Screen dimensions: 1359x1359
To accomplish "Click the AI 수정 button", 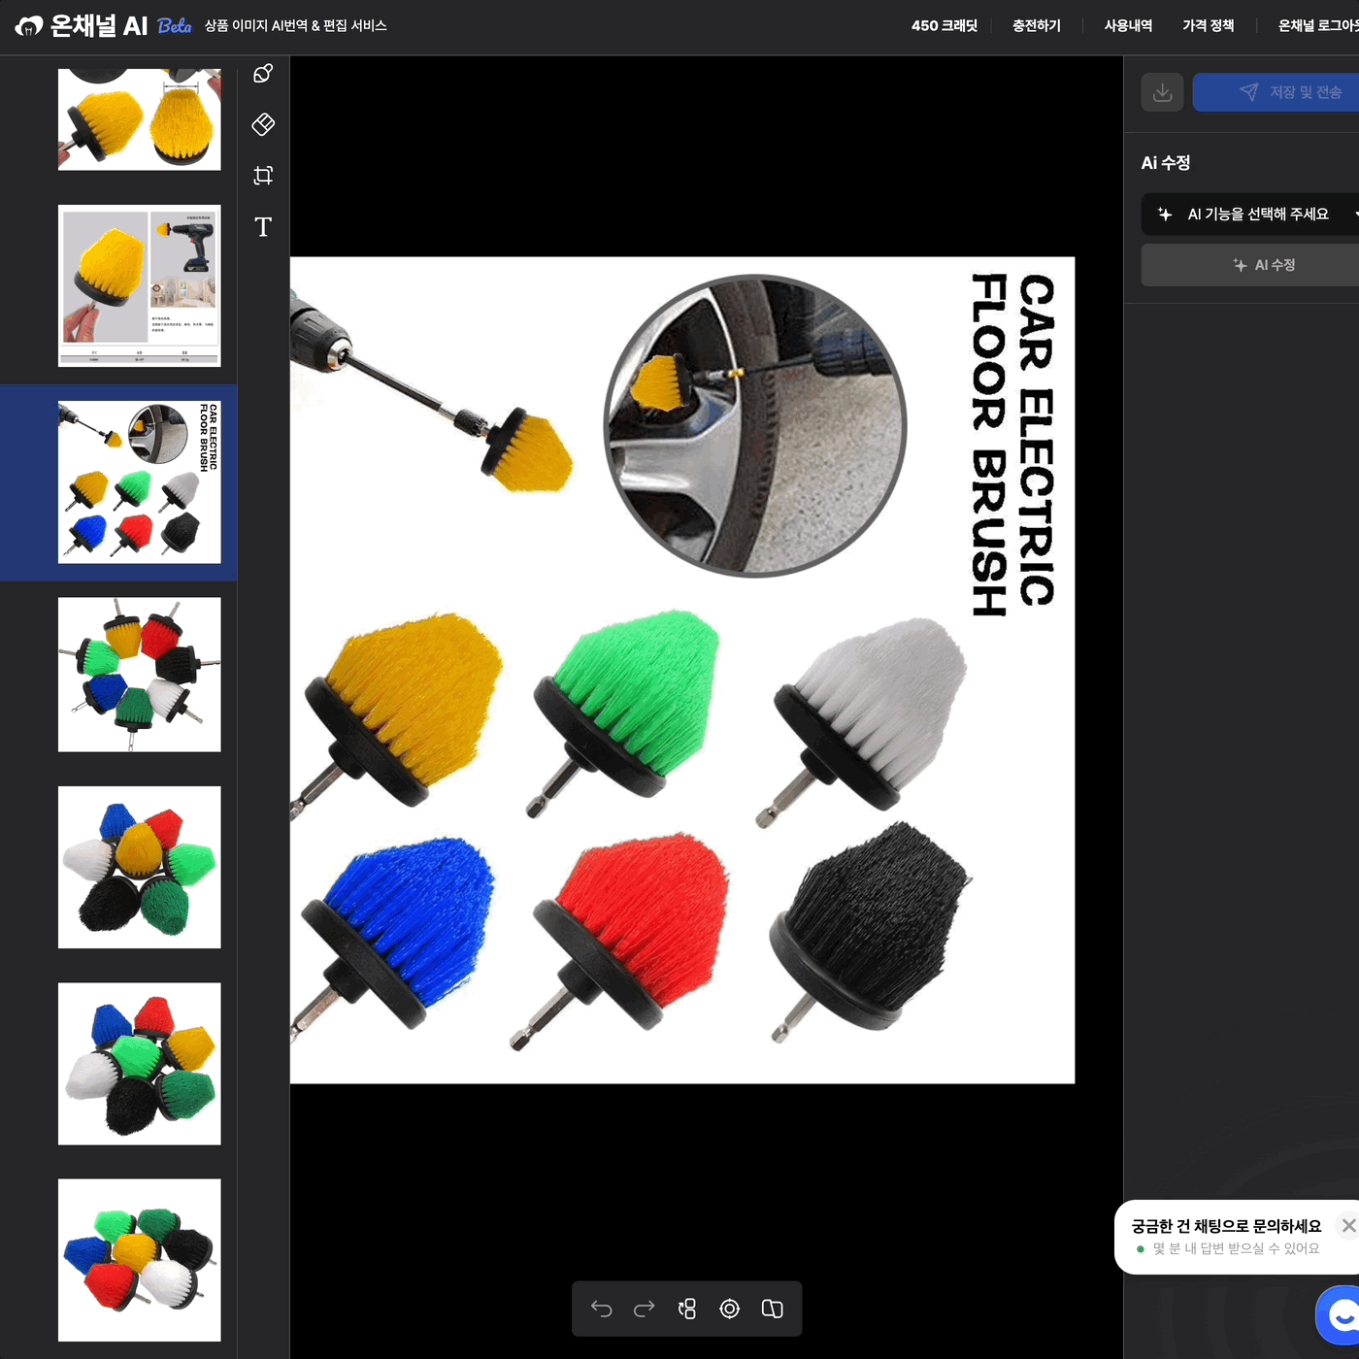I will point(1250,265).
